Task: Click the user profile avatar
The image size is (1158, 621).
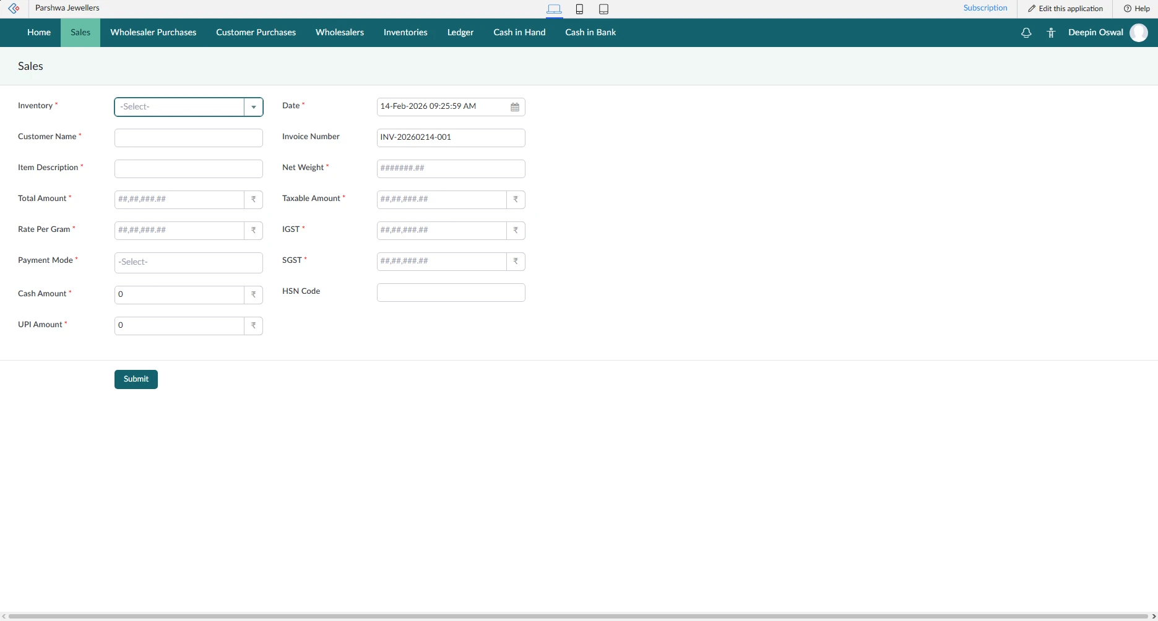Action: [x=1139, y=33]
